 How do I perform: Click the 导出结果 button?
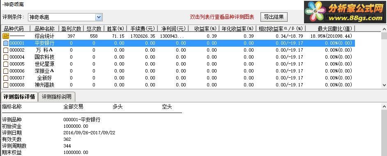point(274,17)
